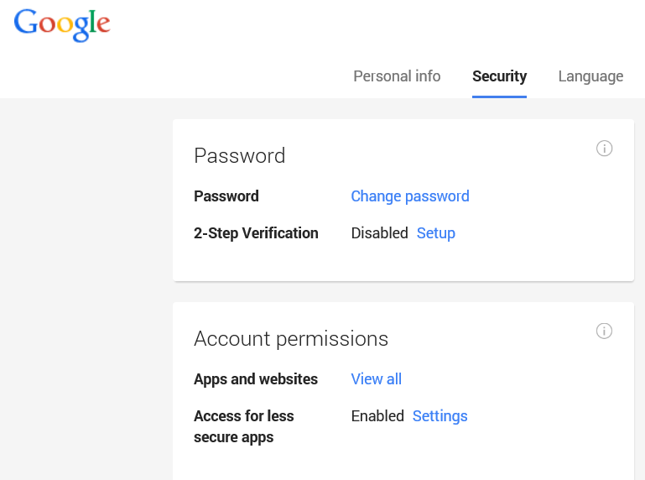Open View all apps and websites

tap(376, 379)
